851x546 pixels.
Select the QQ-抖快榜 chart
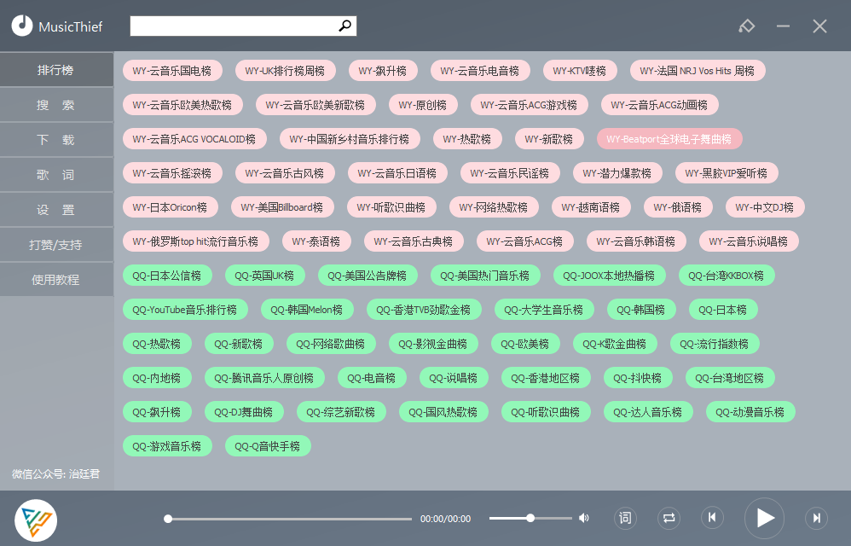(x=638, y=378)
